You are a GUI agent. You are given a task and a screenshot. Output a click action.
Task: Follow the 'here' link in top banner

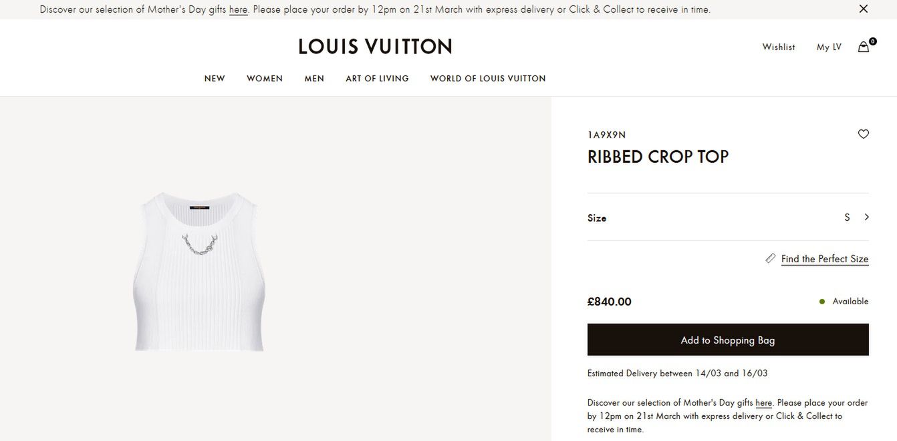coord(238,10)
